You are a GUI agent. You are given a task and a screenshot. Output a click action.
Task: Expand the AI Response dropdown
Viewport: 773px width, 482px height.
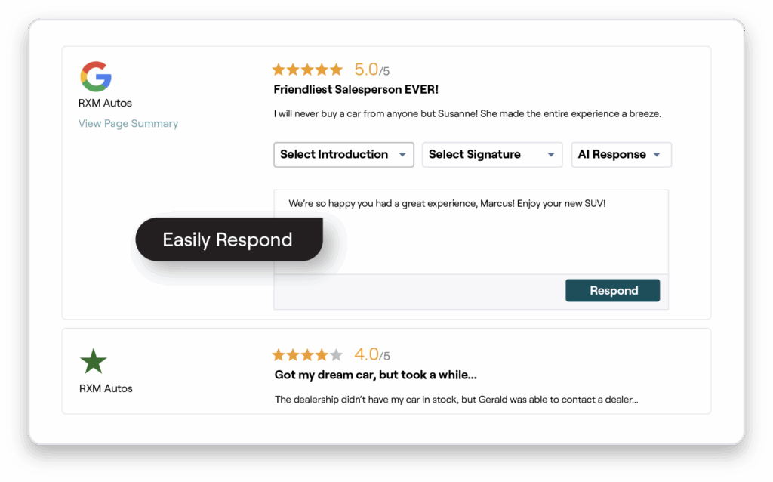pyautogui.click(x=621, y=155)
